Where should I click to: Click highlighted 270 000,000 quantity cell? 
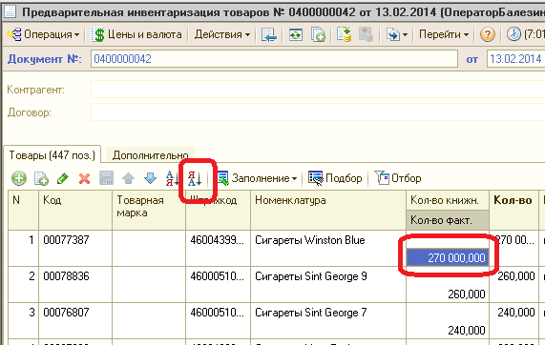tap(448, 257)
